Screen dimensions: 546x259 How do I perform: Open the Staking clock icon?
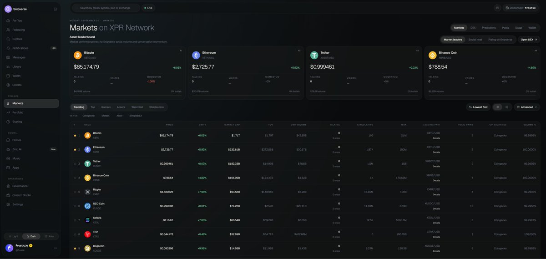8,122
